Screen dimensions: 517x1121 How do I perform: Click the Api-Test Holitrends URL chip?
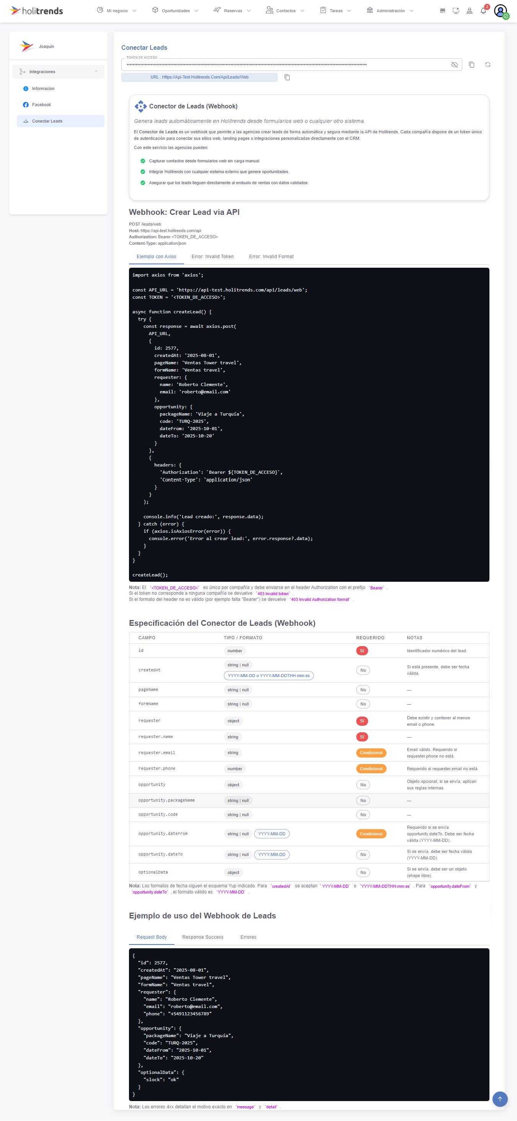[200, 77]
